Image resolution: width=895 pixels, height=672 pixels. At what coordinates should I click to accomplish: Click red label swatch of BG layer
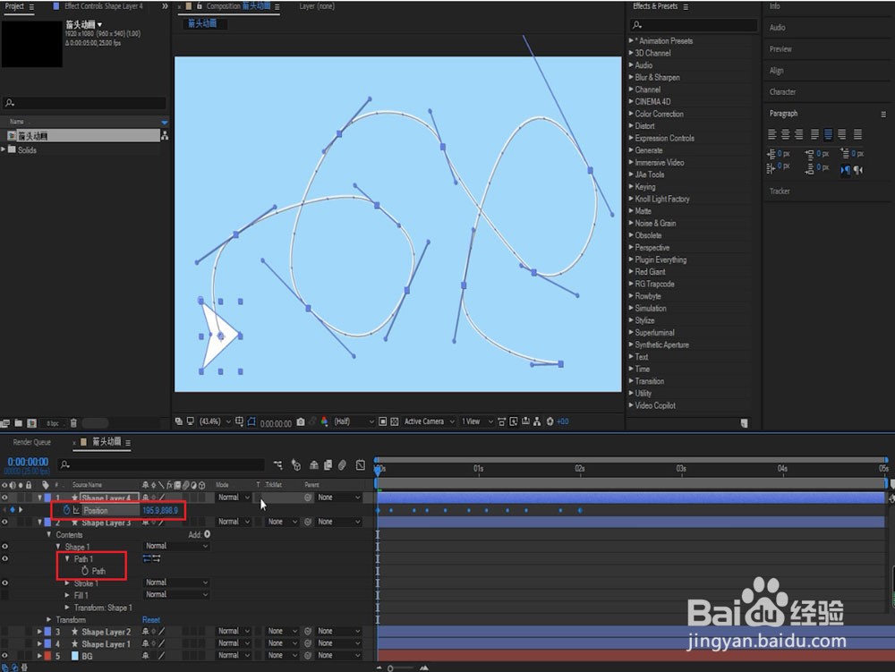(48, 656)
